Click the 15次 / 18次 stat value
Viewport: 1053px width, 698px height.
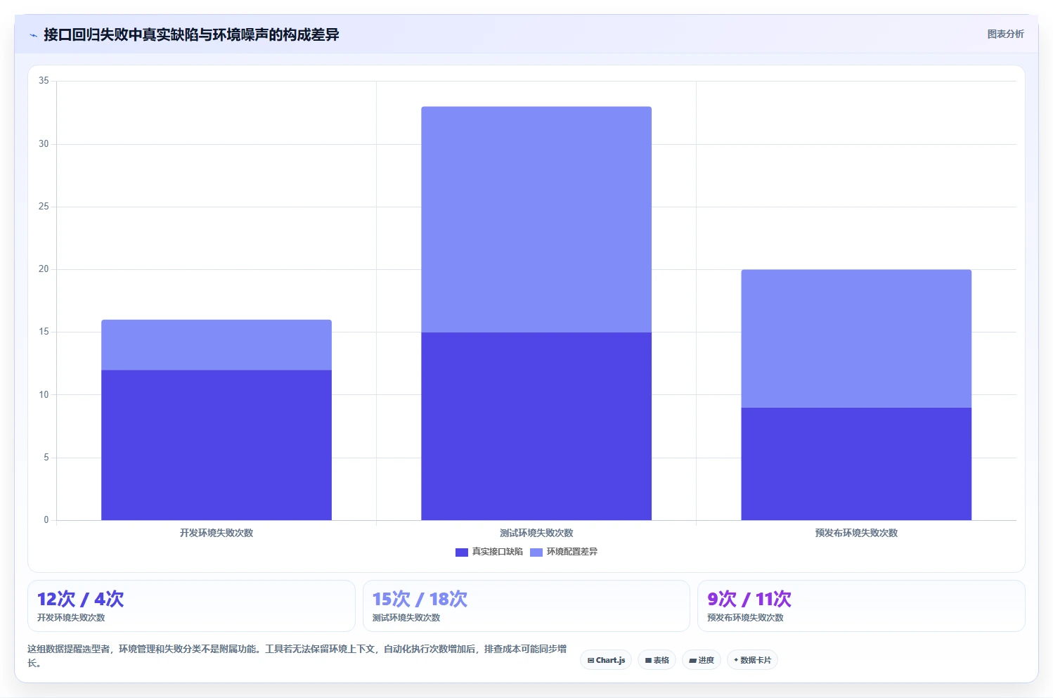(x=420, y=599)
